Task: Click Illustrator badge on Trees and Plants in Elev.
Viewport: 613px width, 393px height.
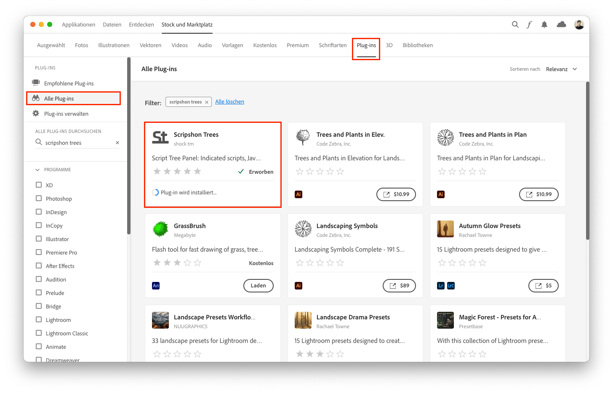Action: [299, 194]
